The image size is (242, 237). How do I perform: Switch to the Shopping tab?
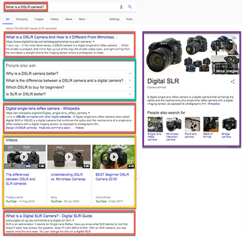[x=22, y=19]
